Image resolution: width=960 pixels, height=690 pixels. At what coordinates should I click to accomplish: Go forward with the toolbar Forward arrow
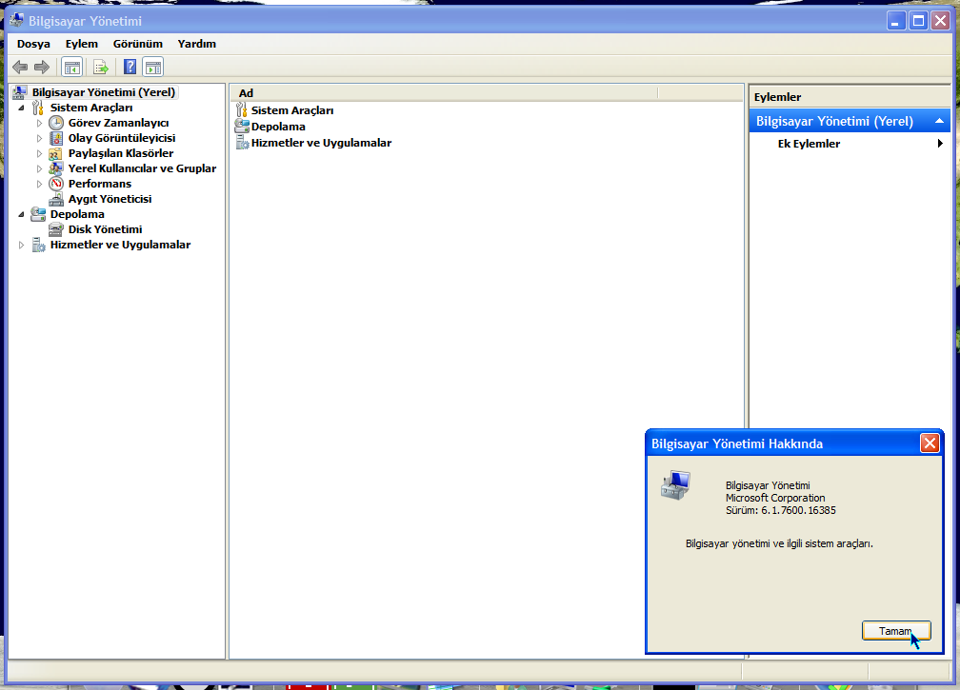(42, 67)
